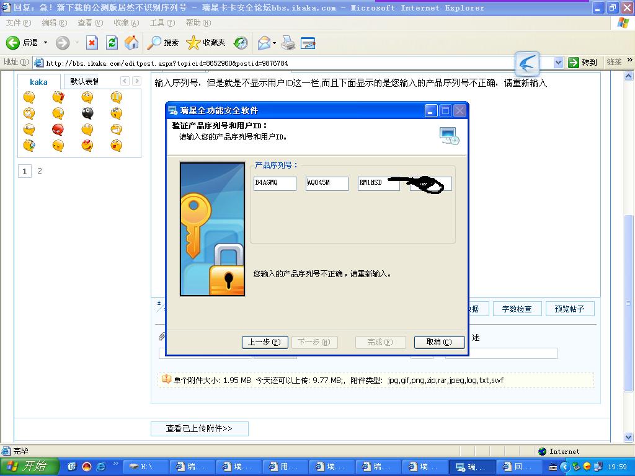Show more quick launch icons chevron
The width and height of the screenshot is (635, 476).
115,464
